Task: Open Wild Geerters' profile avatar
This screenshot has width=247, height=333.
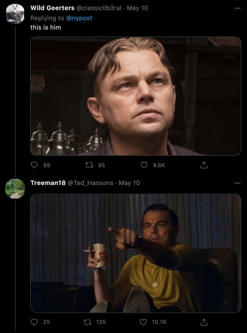Action: (15, 14)
